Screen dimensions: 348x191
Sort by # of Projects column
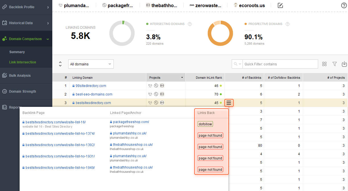coord(335,78)
